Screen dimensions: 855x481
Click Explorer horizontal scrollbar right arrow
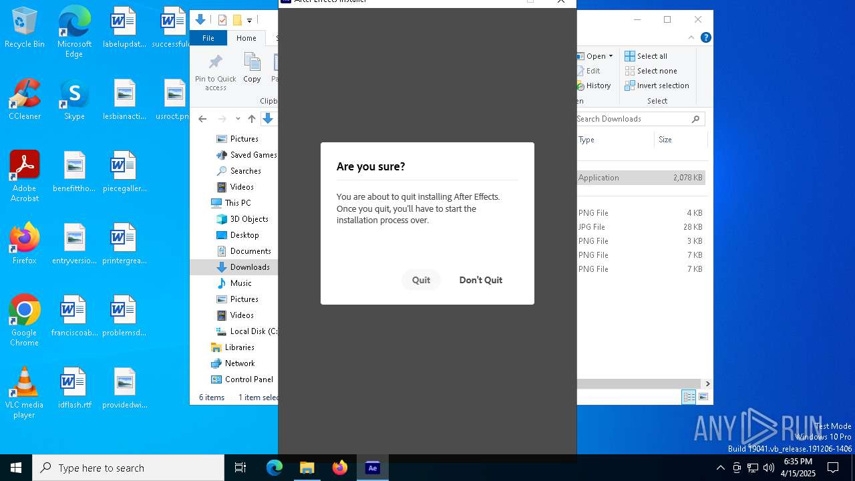point(707,383)
